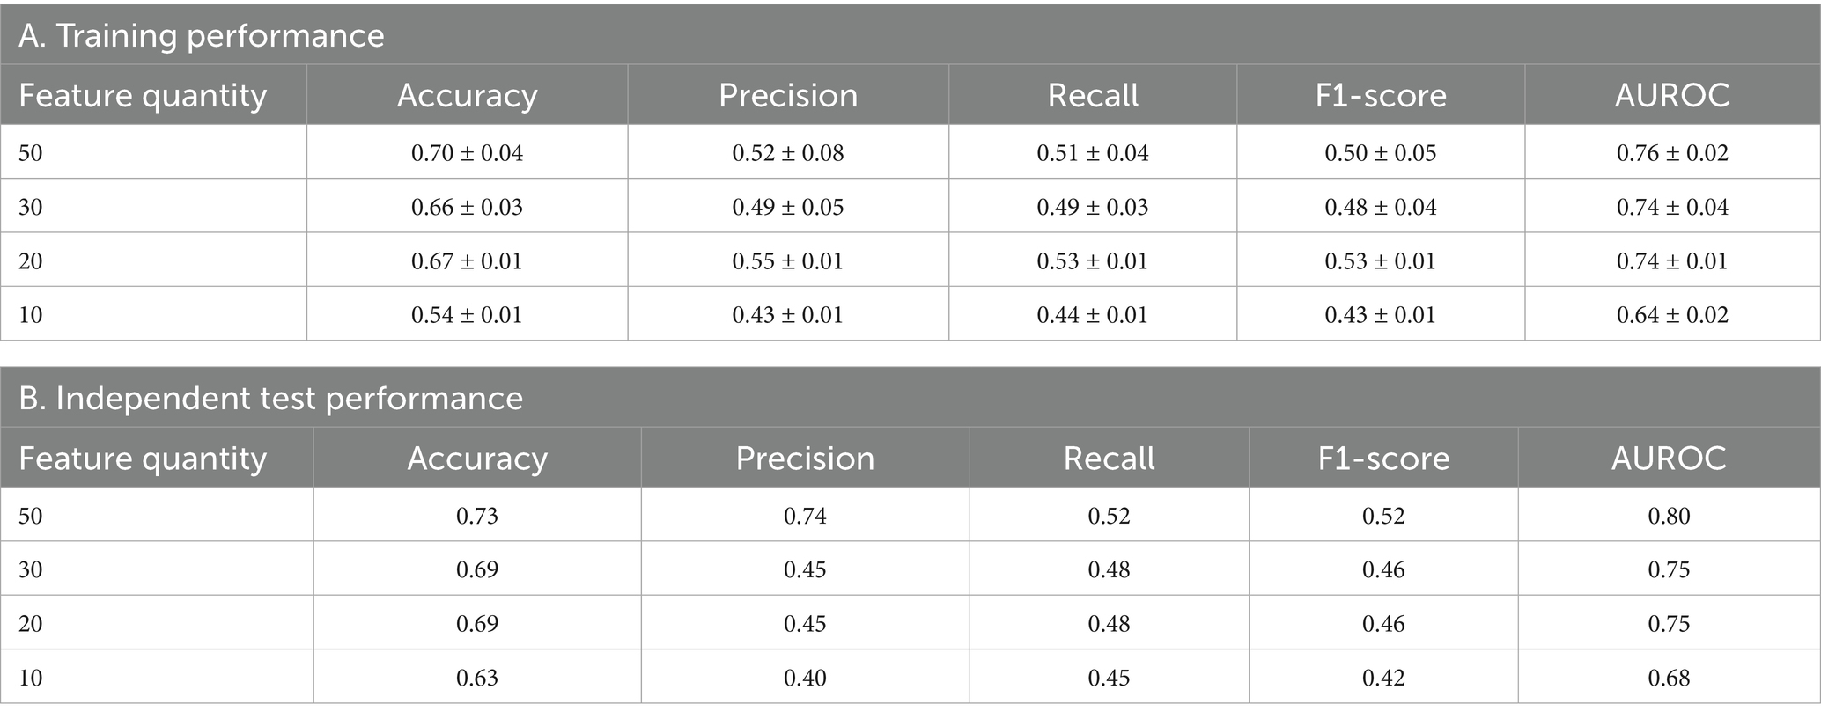Click Feature quantity header in test table
This screenshot has width=1821, height=719.
tap(143, 459)
